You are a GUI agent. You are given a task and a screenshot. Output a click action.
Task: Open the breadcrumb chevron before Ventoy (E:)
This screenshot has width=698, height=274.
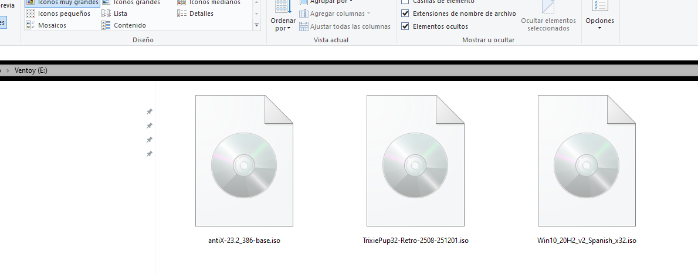(8, 70)
